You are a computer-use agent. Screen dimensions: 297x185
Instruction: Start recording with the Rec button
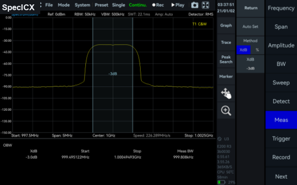coord(158,5)
